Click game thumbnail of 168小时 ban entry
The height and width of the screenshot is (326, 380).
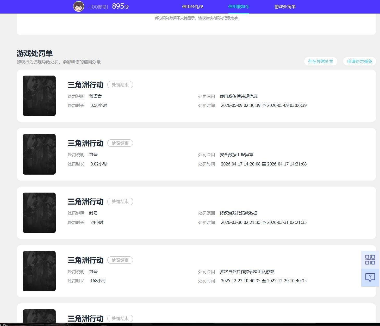pos(39,271)
